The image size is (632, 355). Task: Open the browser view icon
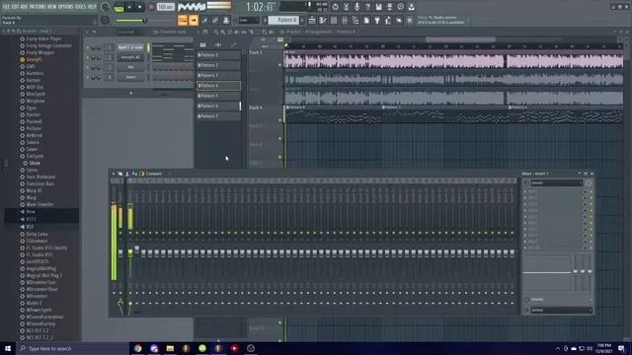pyautogui.click(x=355, y=20)
